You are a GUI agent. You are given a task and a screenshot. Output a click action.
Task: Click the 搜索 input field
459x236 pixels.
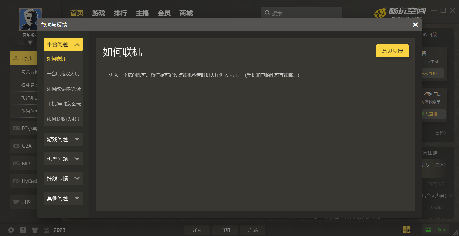point(302,13)
